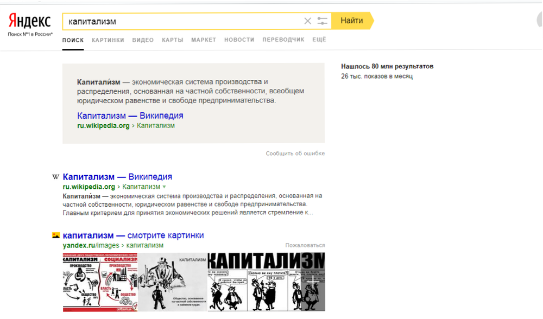Open the Капитализм vs Социализм red diagram thumbnail
The width and height of the screenshot is (543, 319).
[100, 281]
